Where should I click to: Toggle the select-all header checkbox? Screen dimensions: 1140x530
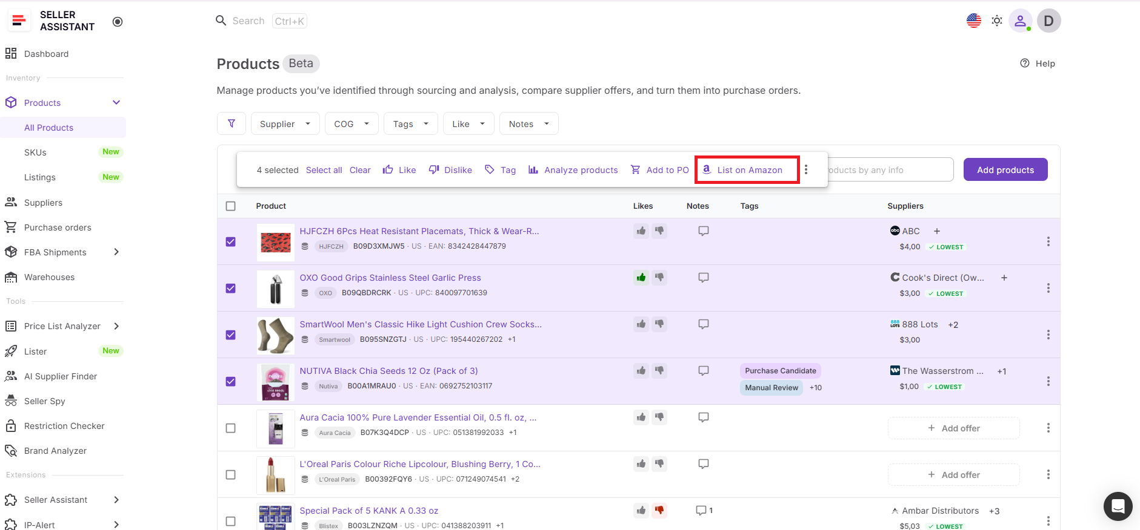pos(231,206)
